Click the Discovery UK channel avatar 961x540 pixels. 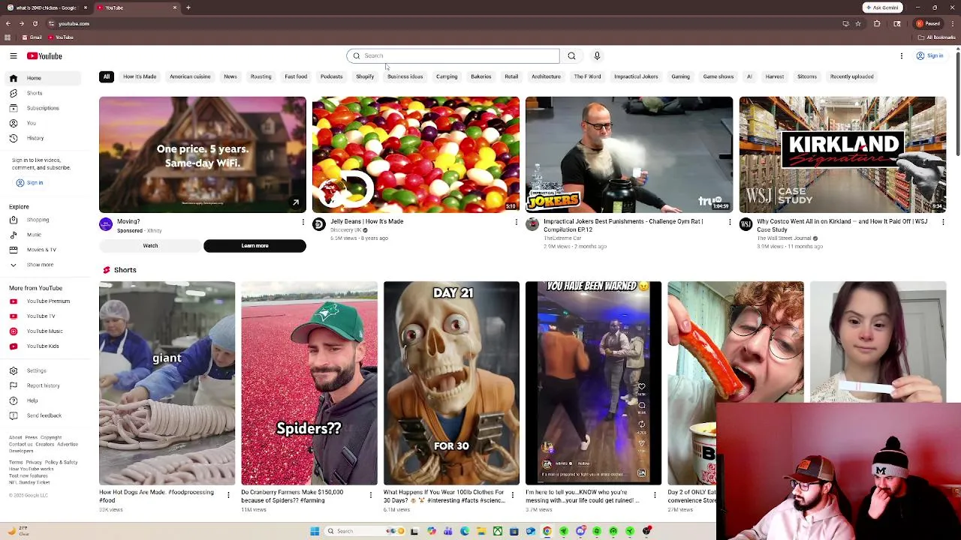319,224
